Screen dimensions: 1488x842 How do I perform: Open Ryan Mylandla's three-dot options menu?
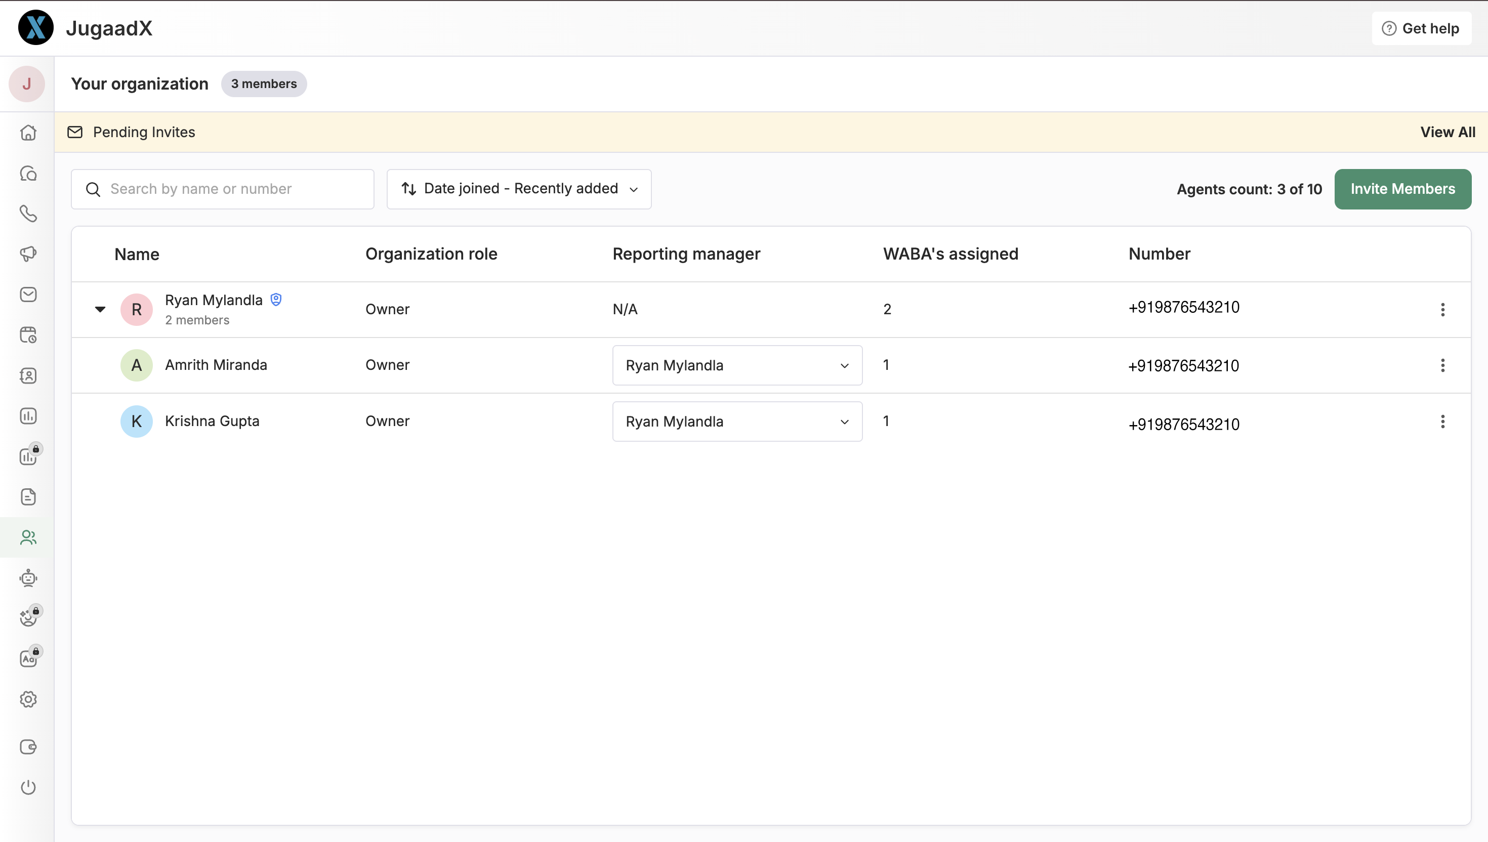click(x=1442, y=309)
